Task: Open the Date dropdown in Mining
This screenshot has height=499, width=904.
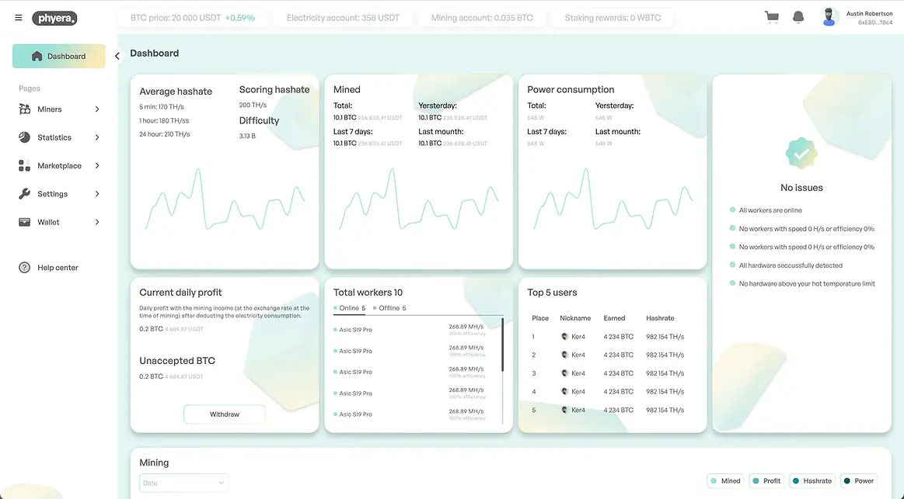Action: click(x=183, y=483)
